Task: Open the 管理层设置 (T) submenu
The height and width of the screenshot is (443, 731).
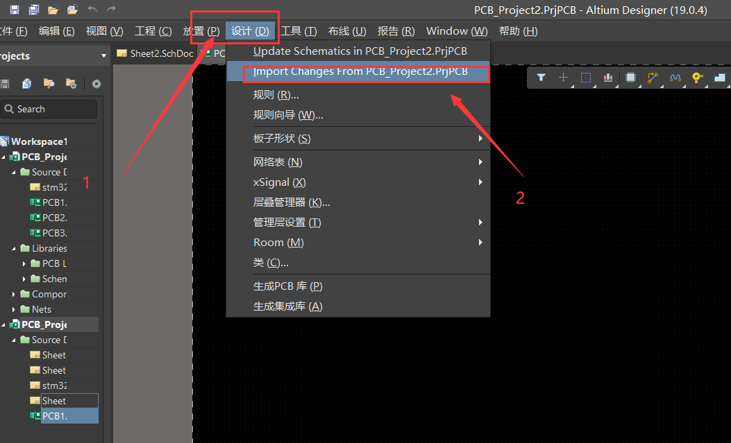Action: click(358, 223)
